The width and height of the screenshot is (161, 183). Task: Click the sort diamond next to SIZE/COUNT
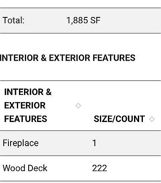pyautogui.click(x=152, y=119)
